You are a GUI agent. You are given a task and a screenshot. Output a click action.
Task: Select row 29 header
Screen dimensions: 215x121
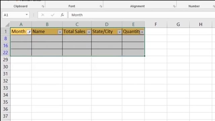(5, 59)
